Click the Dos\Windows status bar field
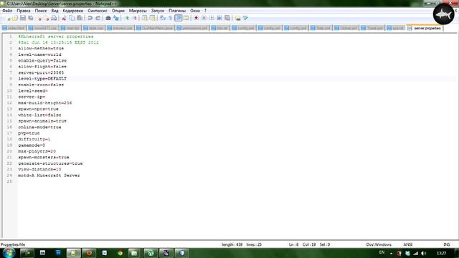Image resolution: width=459 pixels, height=258 pixels. (x=379, y=244)
